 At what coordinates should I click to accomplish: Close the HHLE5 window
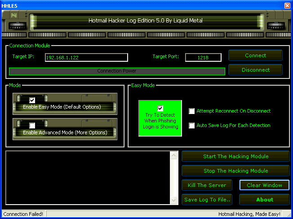pyautogui.click(x=287, y=5)
